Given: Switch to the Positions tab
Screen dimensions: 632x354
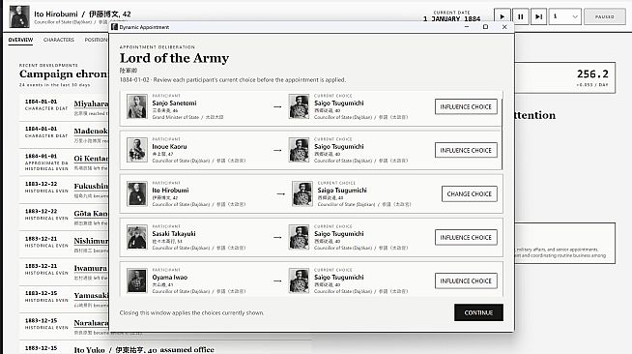Looking at the screenshot, I should 96,40.
